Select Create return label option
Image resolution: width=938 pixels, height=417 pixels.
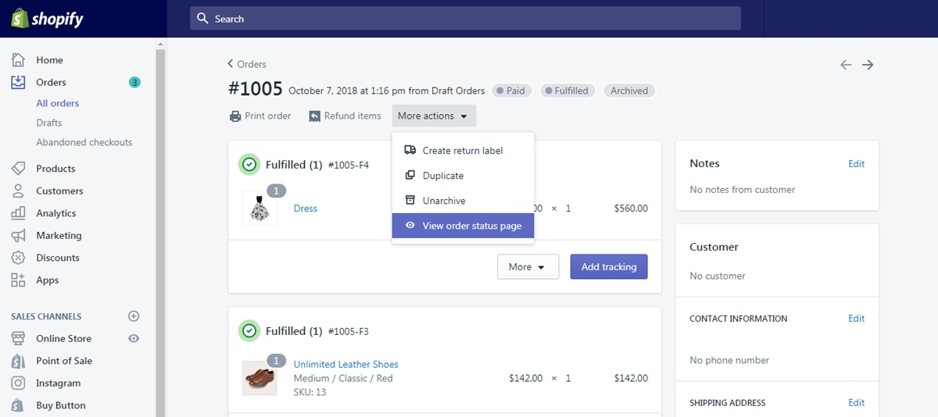pos(463,151)
